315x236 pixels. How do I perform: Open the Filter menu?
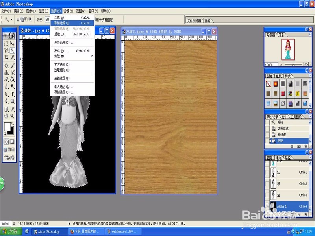click(x=68, y=11)
